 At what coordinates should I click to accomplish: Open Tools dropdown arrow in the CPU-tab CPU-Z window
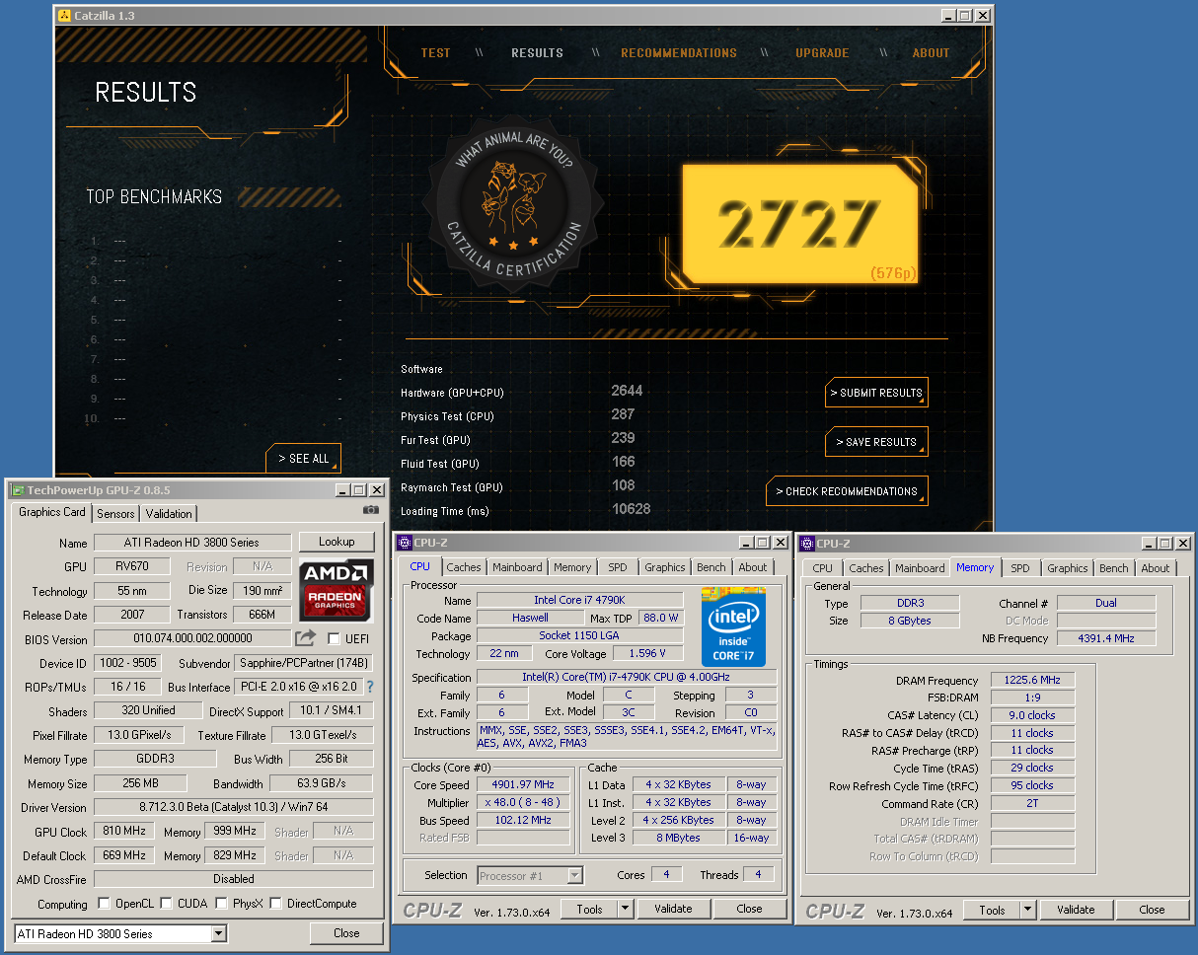click(x=626, y=910)
